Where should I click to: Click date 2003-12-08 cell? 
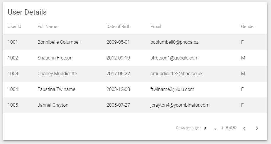coord(118,89)
